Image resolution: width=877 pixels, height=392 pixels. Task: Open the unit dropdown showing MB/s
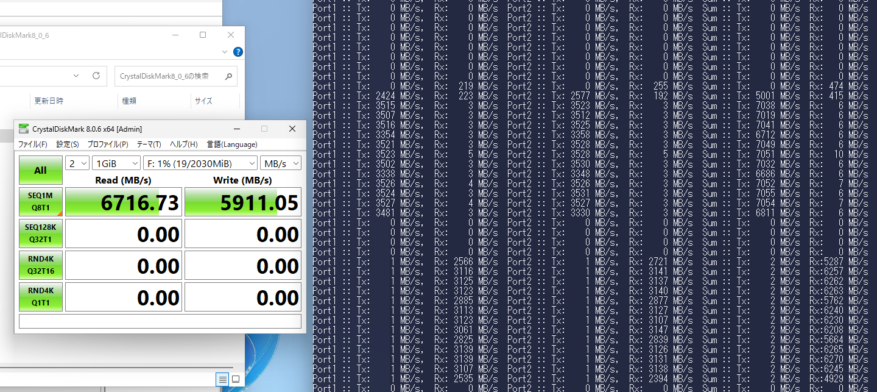[x=281, y=163]
